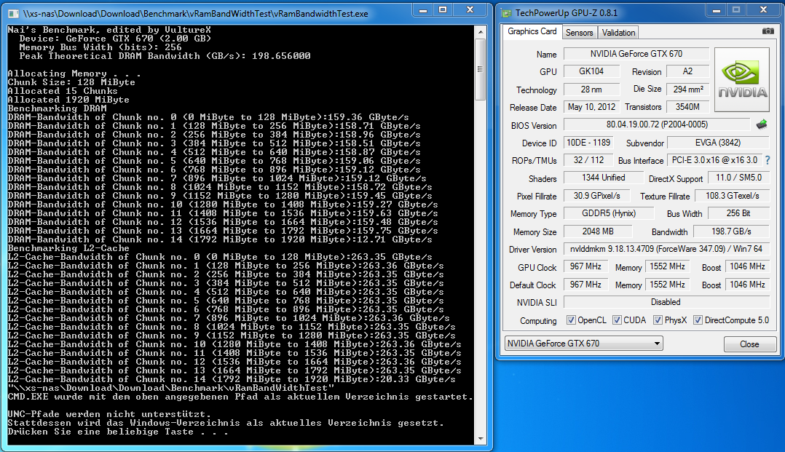Click the Device ID field 10DE - 1189
This screenshot has width=785, height=452.
coord(588,143)
